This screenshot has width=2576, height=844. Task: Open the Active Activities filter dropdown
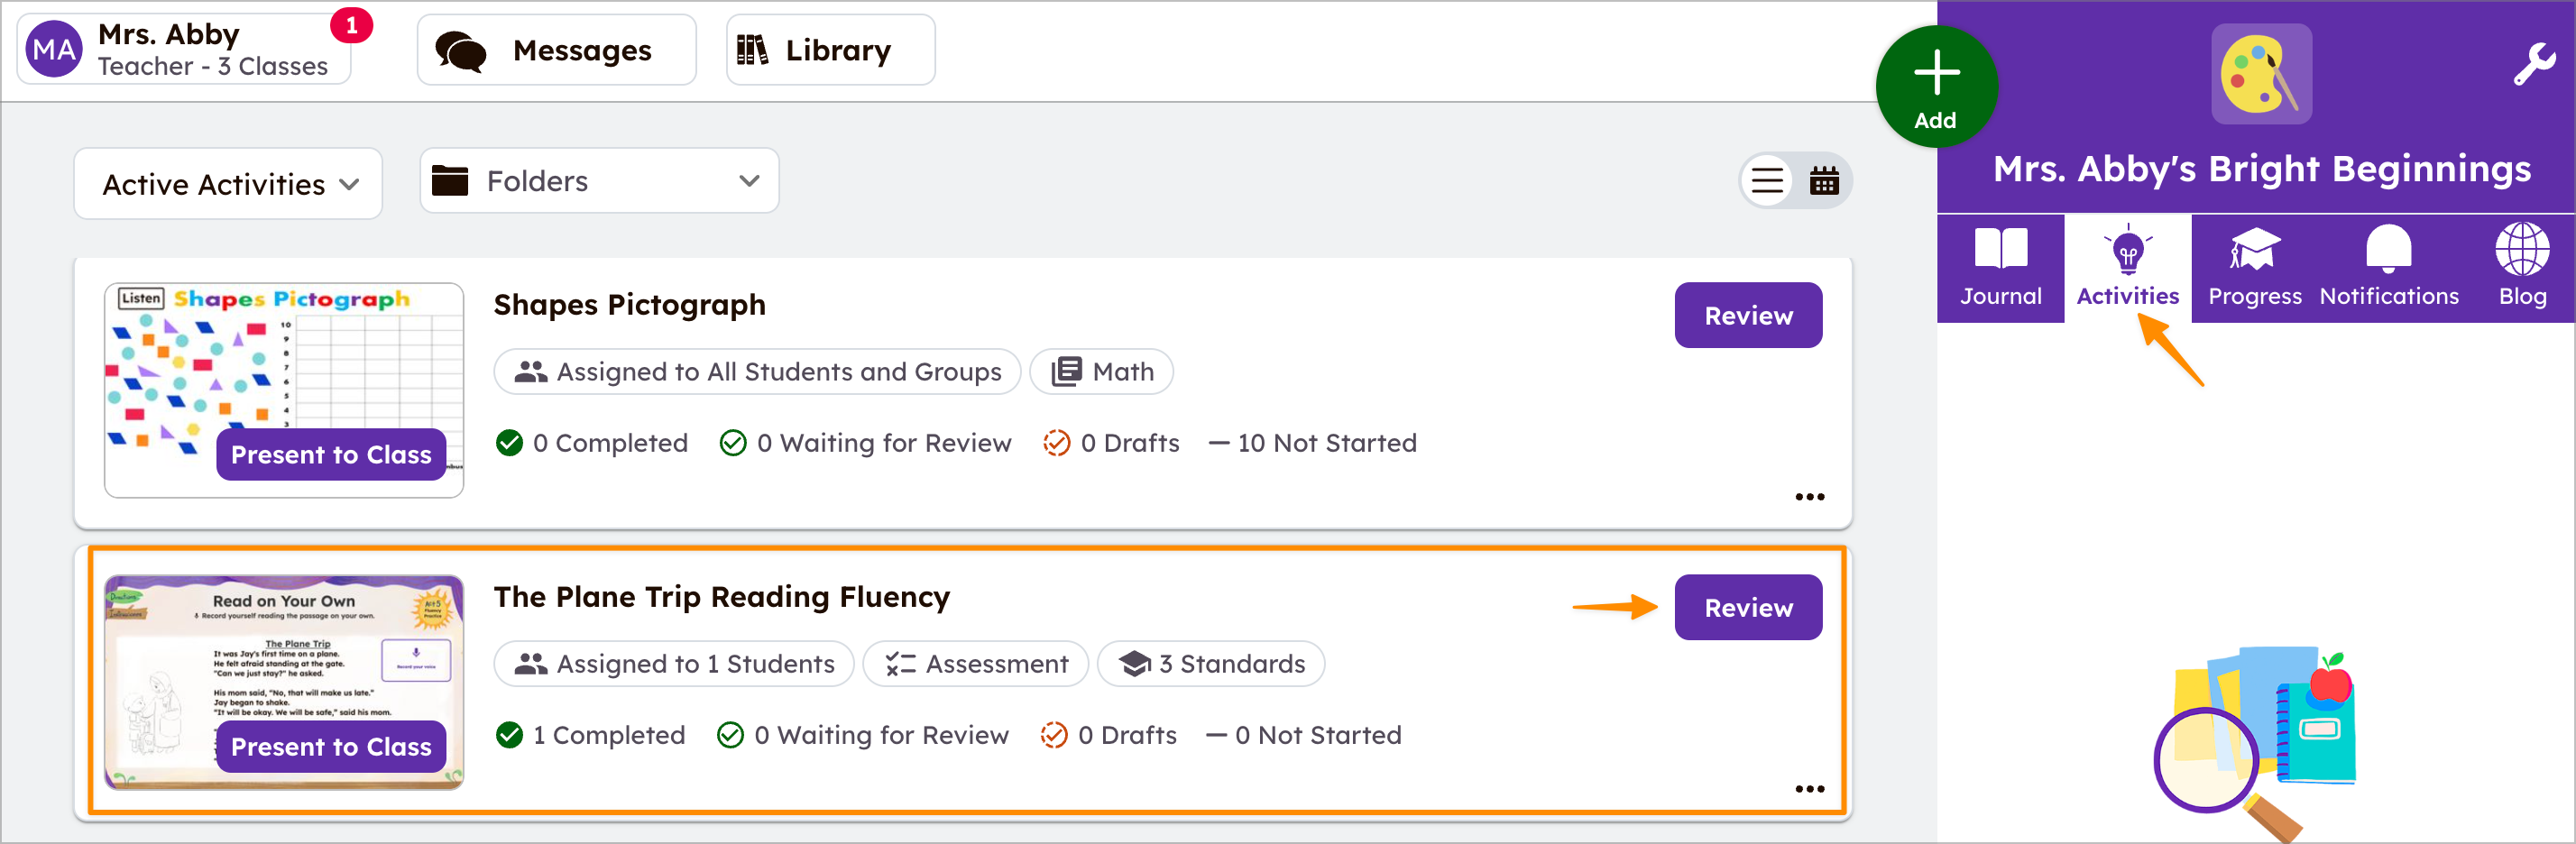[x=228, y=184]
